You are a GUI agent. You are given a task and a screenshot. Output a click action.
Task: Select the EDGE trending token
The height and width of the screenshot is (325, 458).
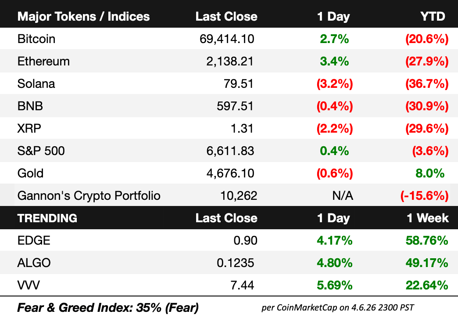(x=34, y=241)
